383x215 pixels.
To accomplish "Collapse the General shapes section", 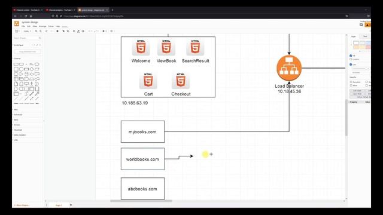I will point(17,59).
